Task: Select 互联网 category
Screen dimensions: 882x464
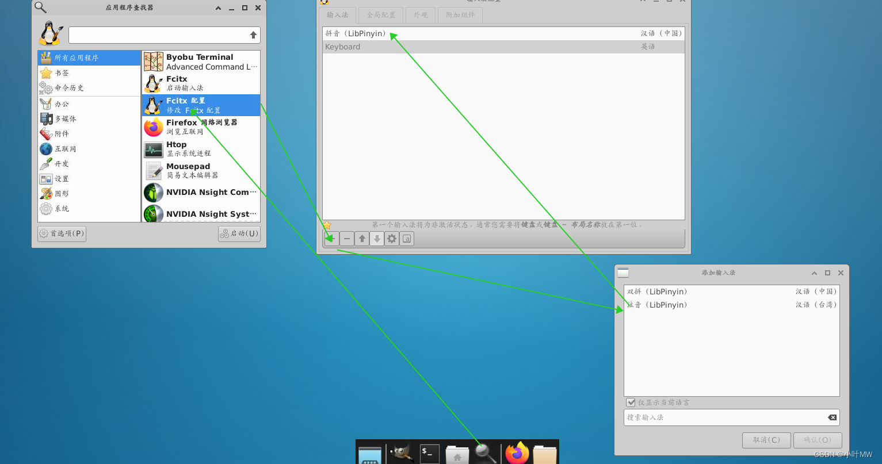Action: coord(89,149)
